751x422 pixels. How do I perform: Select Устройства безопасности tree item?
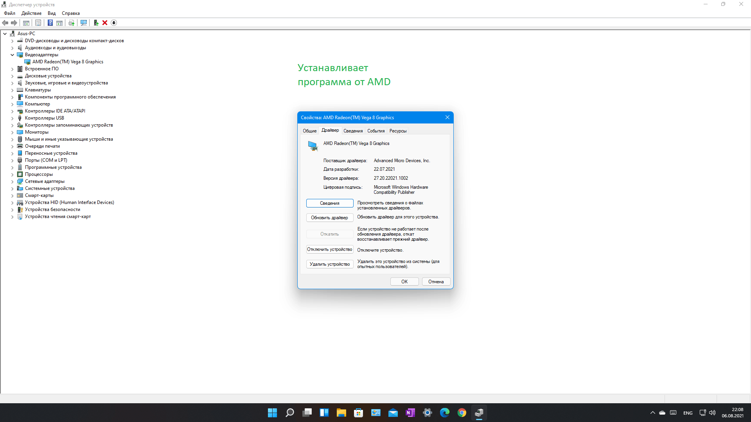pos(52,209)
